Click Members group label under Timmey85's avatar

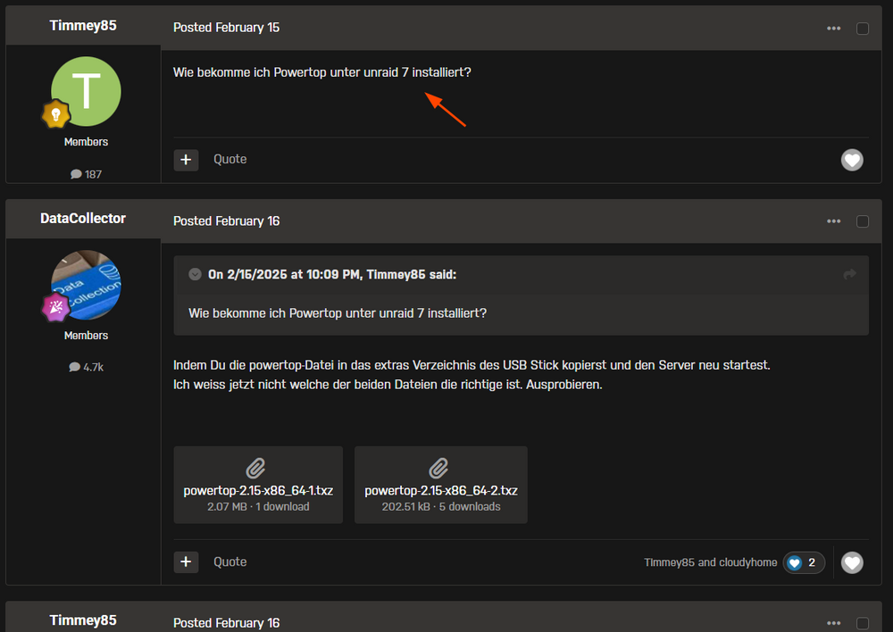pos(86,142)
